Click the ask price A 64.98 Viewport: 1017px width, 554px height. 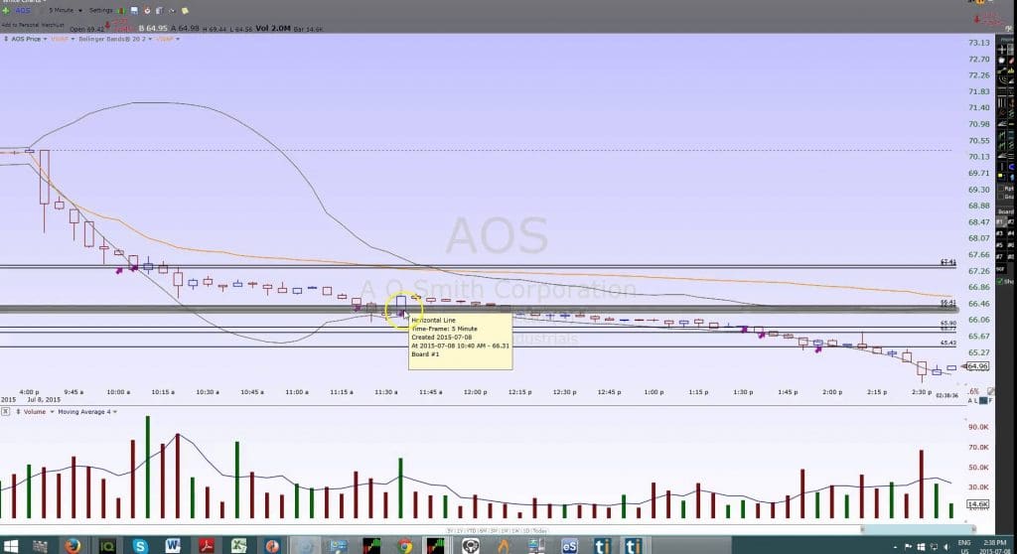[185, 28]
